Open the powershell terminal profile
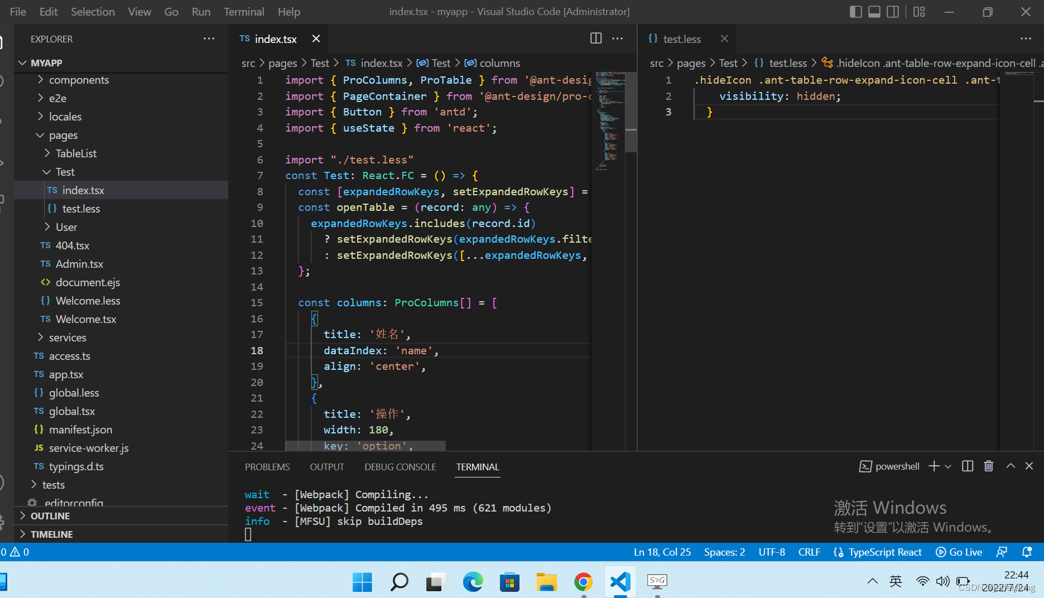 [889, 466]
